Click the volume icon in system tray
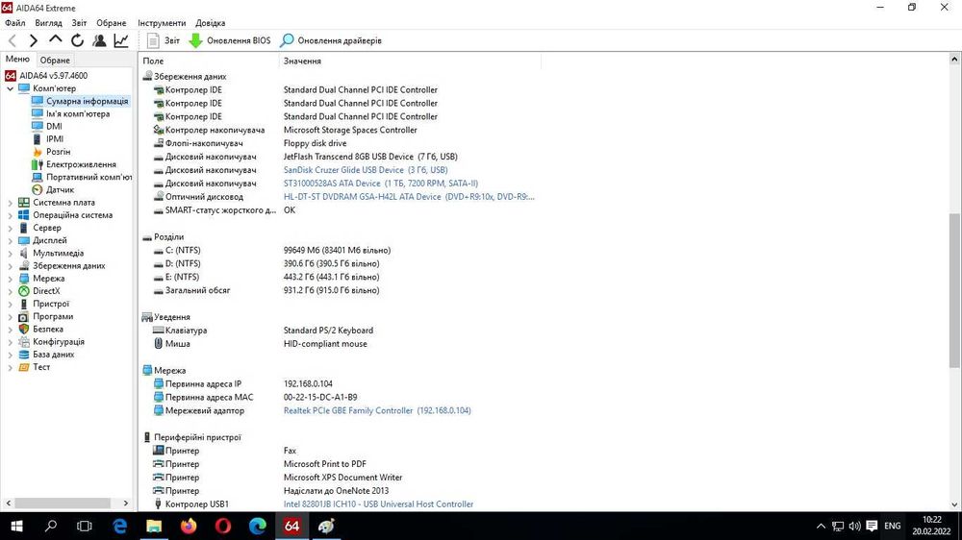 854,526
